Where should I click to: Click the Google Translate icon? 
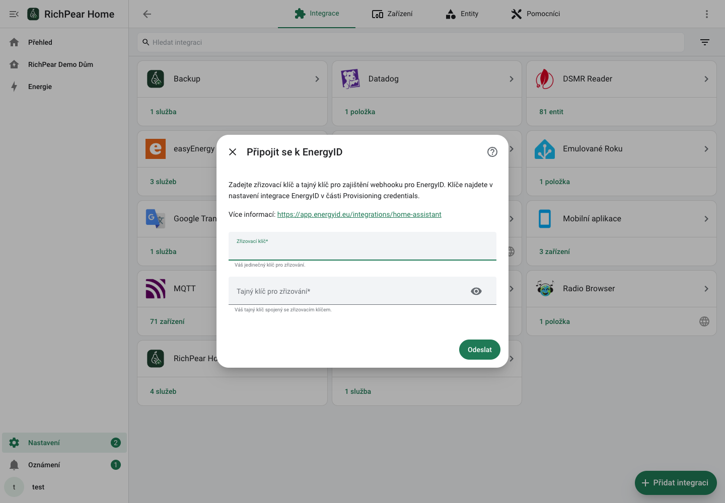(156, 219)
